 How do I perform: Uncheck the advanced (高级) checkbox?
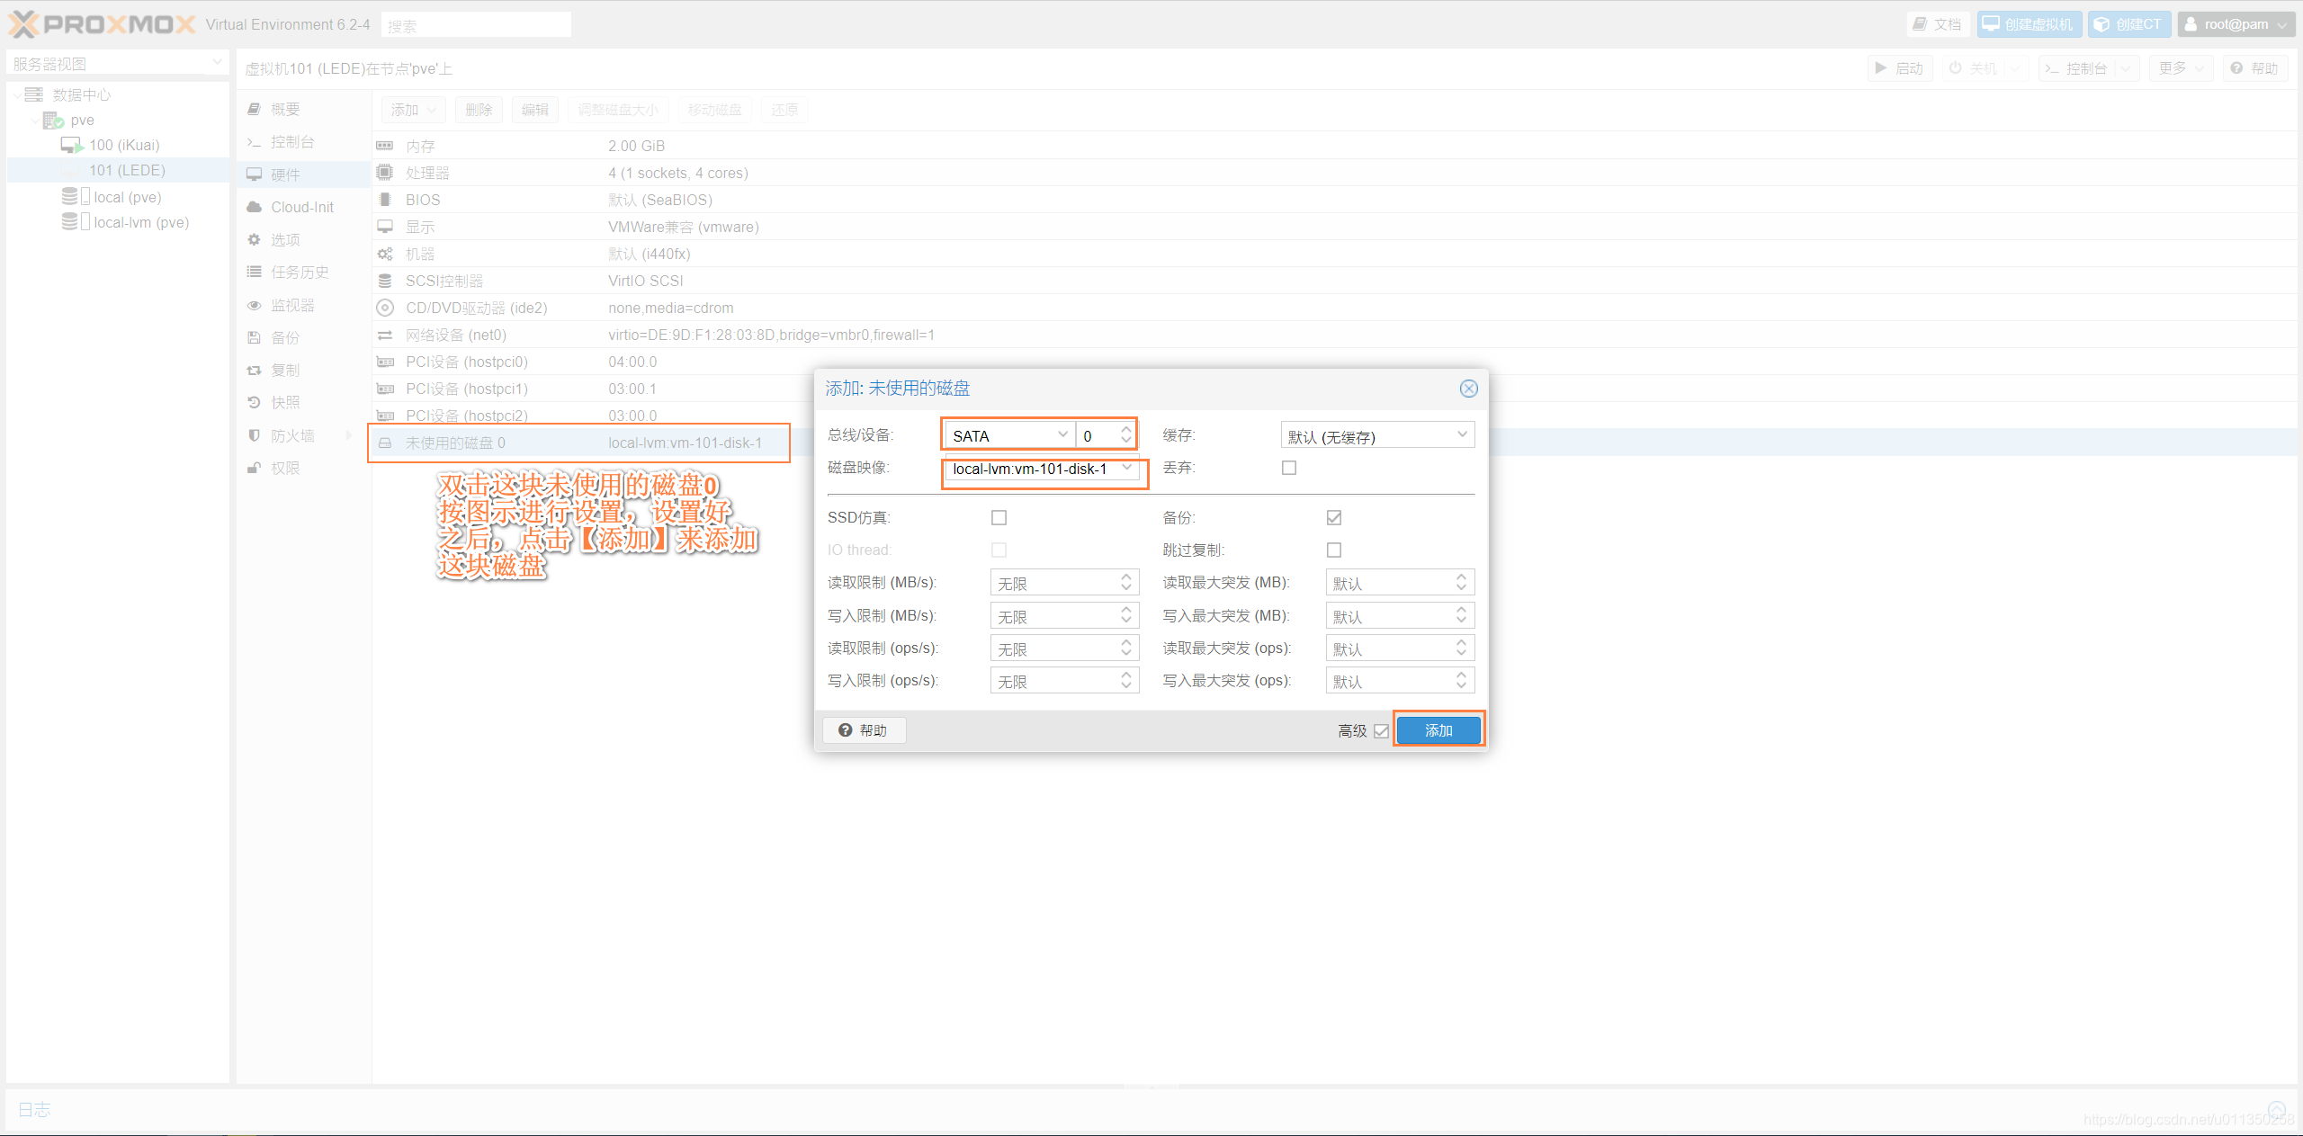coord(1382,731)
